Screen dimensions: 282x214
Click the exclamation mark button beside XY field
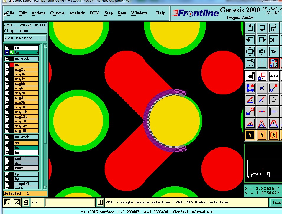coord(100,202)
